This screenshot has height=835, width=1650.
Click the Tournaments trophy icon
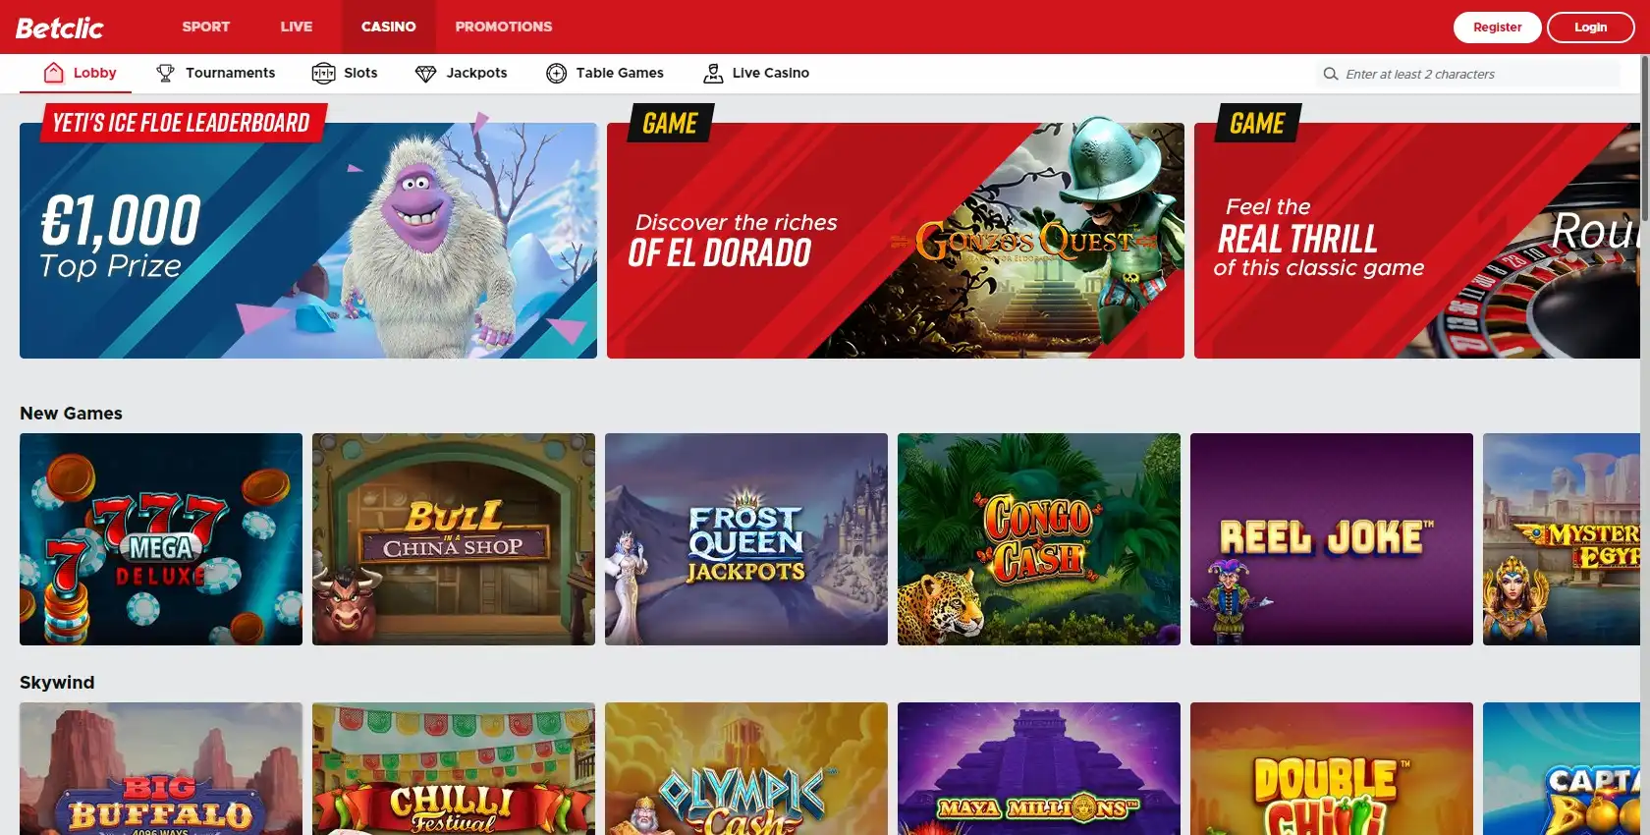(x=165, y=73)
